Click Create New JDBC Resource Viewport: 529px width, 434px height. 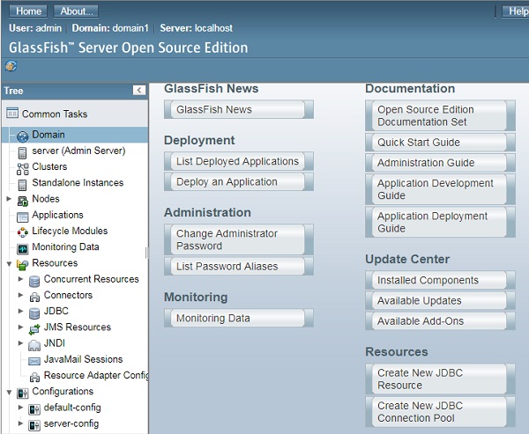[440, 379]
